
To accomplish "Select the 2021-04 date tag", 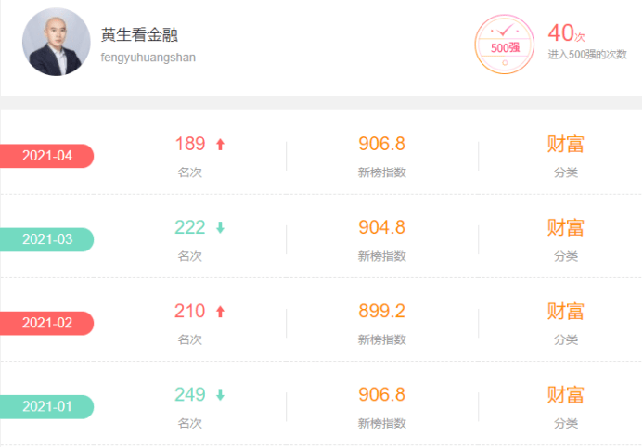I will coord(46,156).
